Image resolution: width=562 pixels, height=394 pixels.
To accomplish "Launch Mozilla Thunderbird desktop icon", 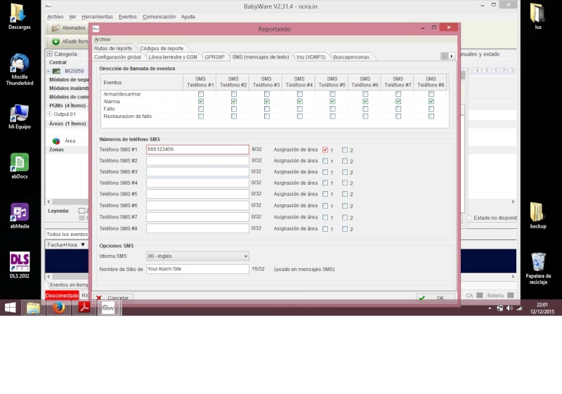I will [x=20, y=70].
